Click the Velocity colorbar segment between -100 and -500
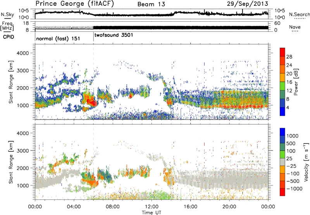 282,177
